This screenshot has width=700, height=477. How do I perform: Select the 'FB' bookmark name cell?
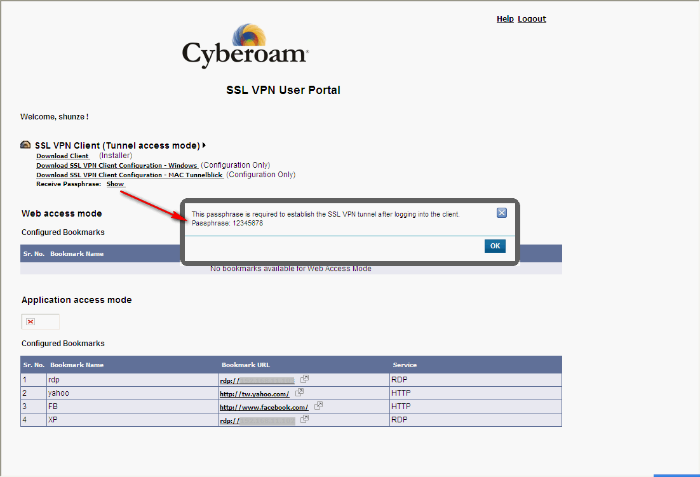[132, 406]
